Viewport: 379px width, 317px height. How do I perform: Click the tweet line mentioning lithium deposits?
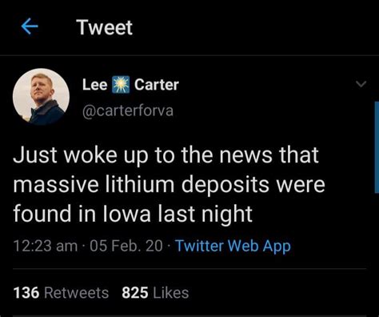point(169,185)
